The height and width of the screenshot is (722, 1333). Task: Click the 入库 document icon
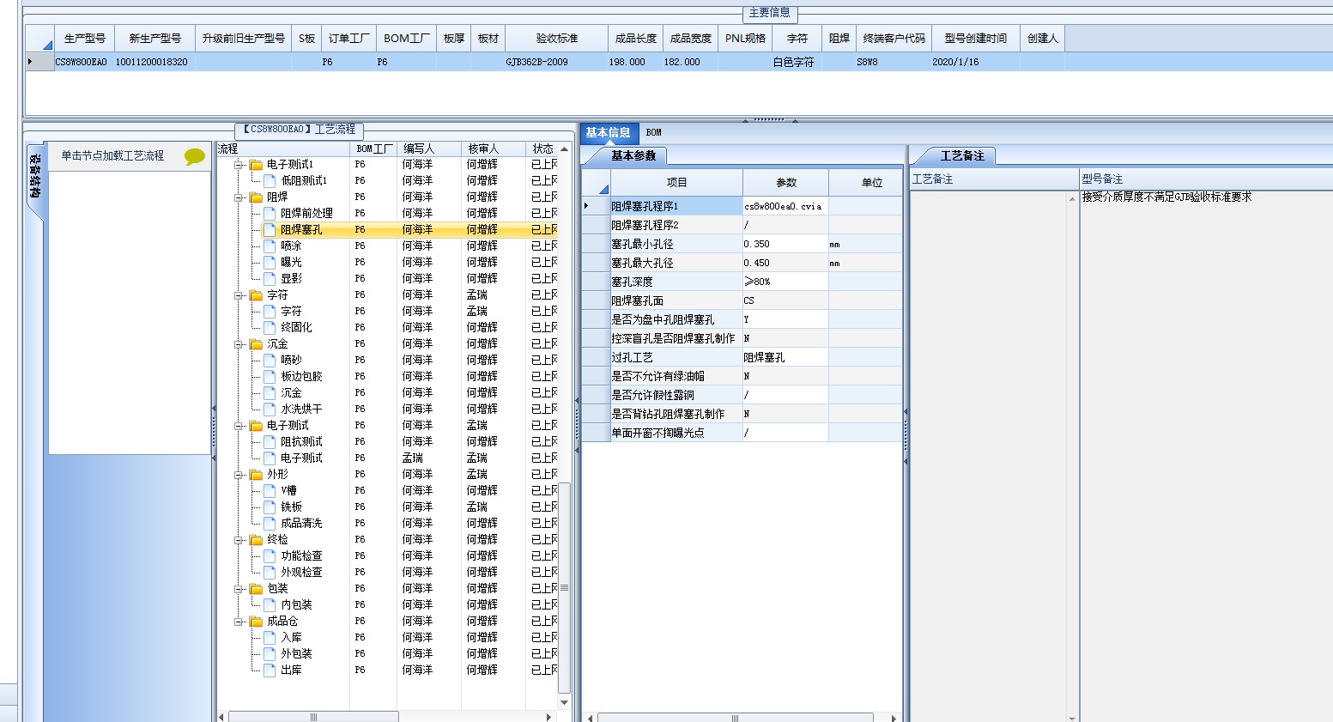(x=270, y=638)
